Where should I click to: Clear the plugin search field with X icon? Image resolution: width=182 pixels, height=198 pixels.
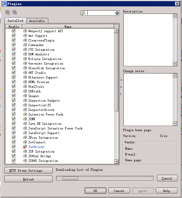pos(117,13)
